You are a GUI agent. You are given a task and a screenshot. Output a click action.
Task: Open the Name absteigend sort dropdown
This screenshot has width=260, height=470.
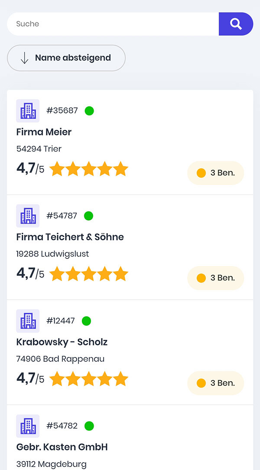tap(66, 58)
